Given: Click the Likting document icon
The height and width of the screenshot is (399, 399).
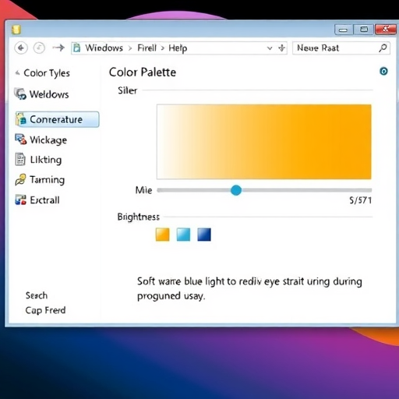Looking at the screenshot, I should [x=20, y=159].
